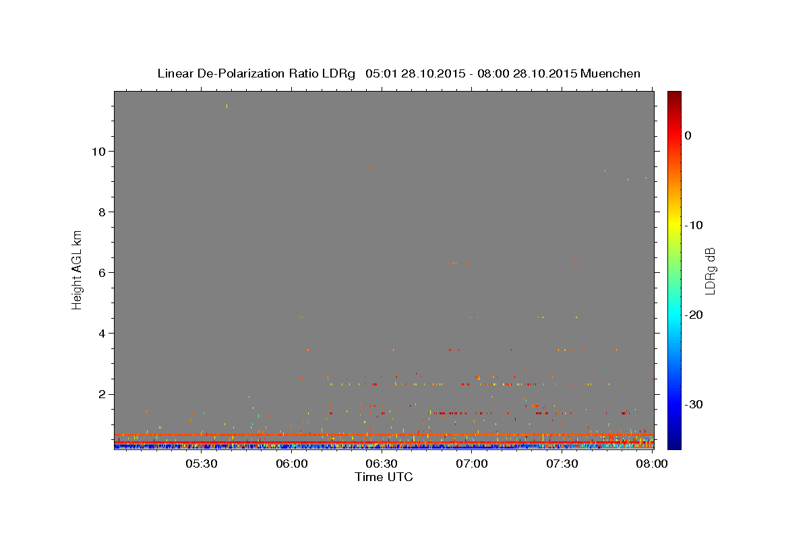This screenshot has height=539, width=809.
Task: Click the 'Height AGL km' axis label
Action: click(x=78, y=269)
